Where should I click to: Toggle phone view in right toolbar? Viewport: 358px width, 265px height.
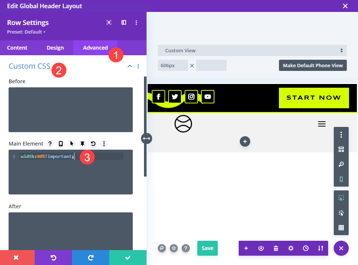(x=341, y=179)
